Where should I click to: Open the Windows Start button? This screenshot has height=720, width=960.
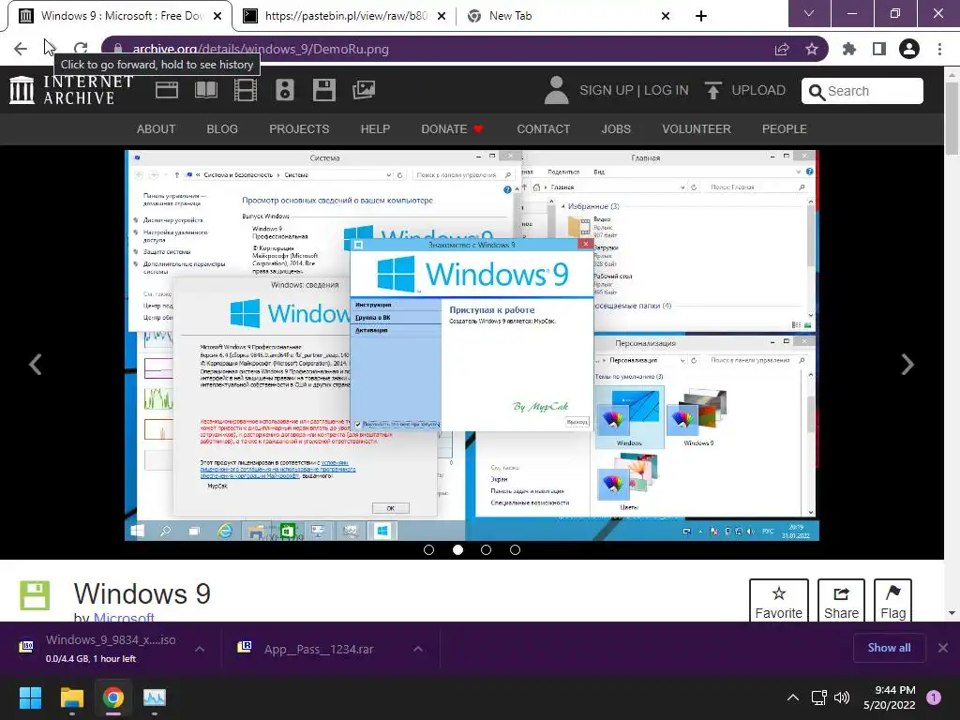[x=30, y=697]
